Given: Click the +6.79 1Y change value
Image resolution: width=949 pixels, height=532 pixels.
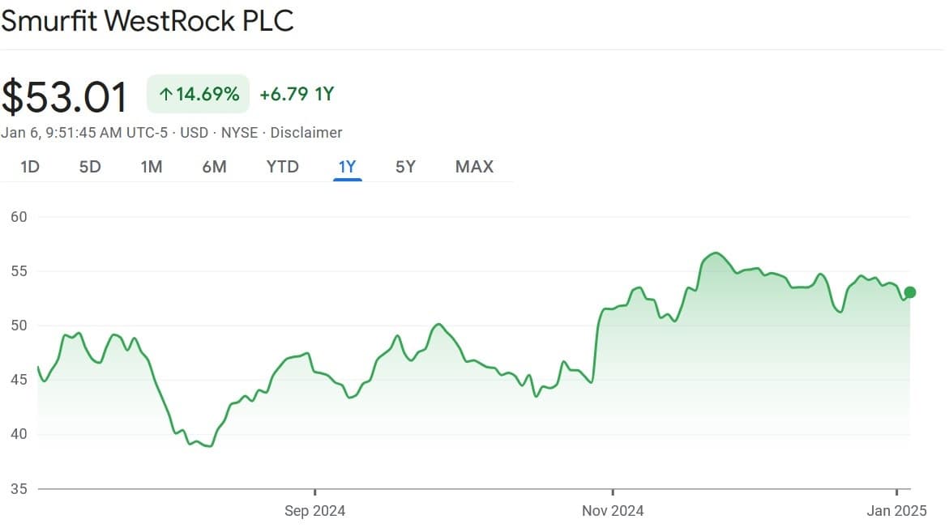Looking at the screenshot, I should (295, 94).
